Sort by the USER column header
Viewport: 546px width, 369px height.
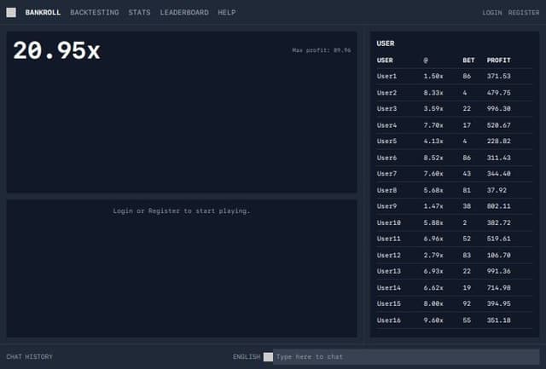(x=385, y=61)
